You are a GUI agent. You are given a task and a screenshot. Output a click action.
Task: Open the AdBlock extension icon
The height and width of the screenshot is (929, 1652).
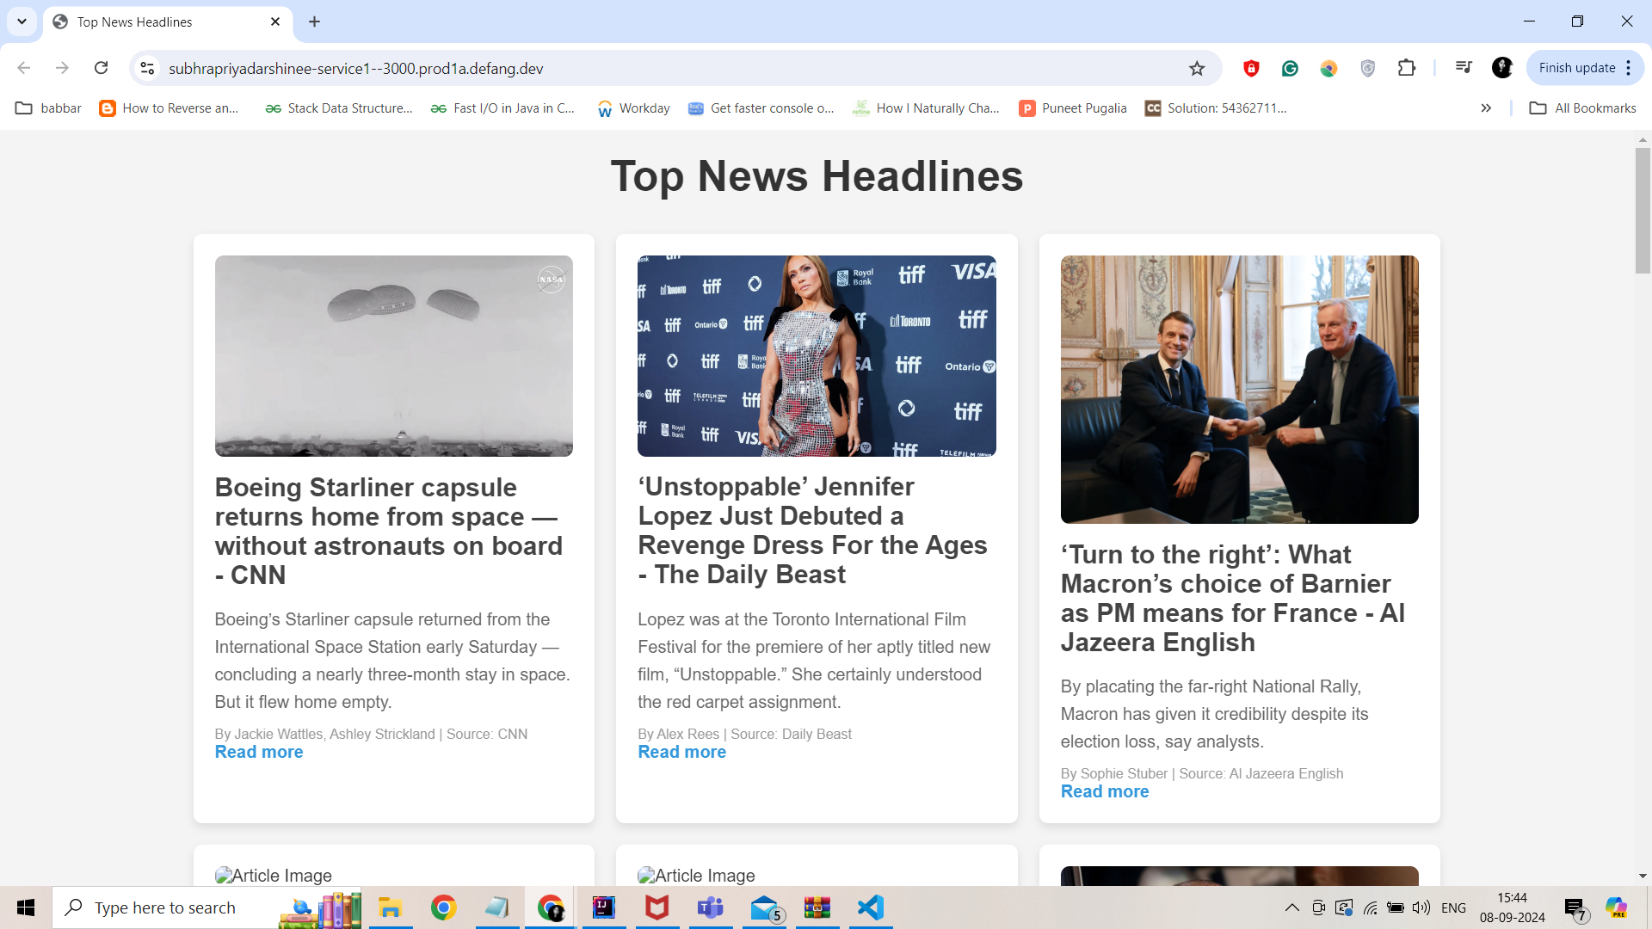click(1250, 68)
